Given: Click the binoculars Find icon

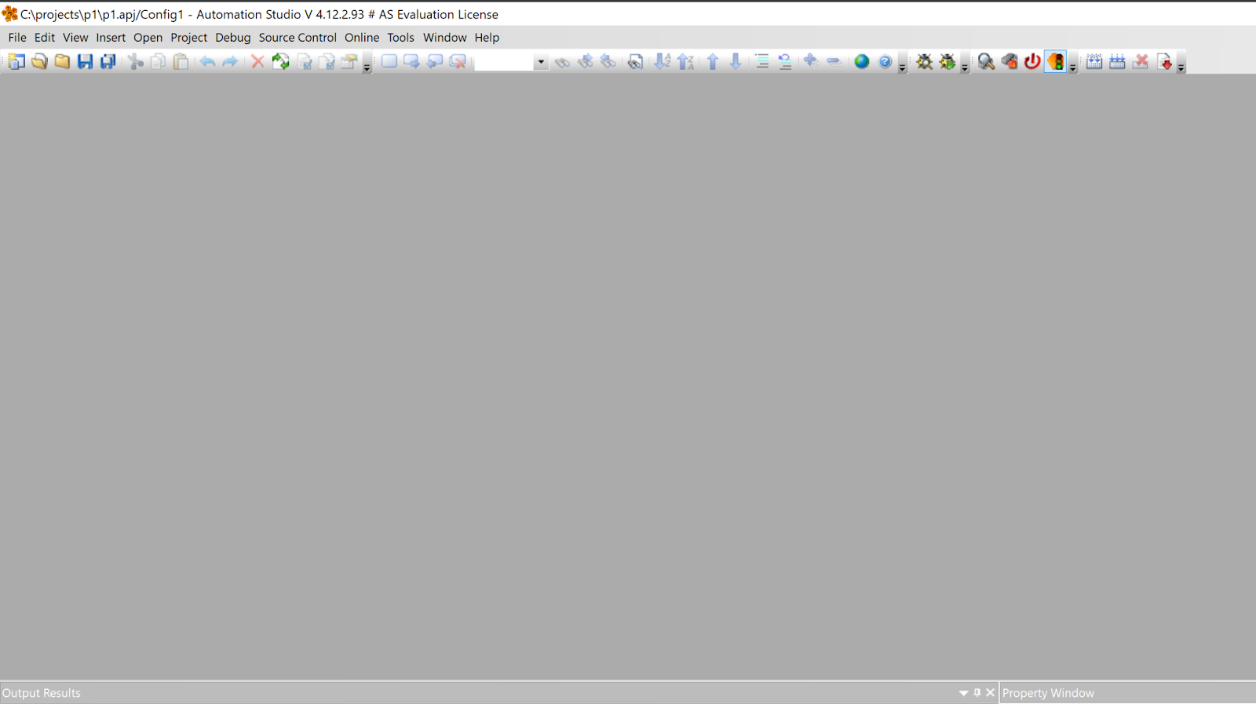Looking at the screenshot, I should pyautogui.click(x=562, y=61).
